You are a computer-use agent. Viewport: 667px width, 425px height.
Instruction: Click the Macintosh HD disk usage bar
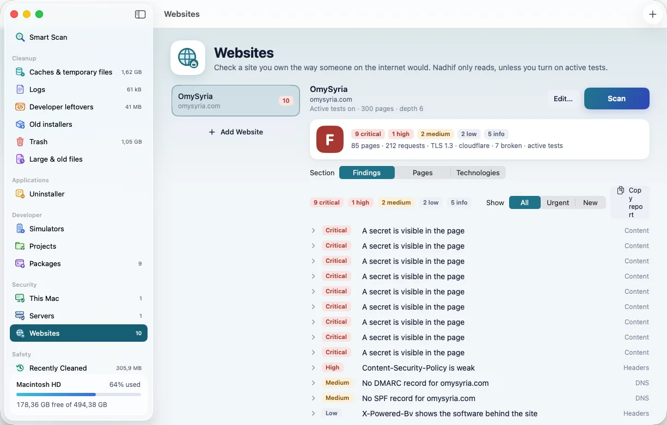pos(78,395)
